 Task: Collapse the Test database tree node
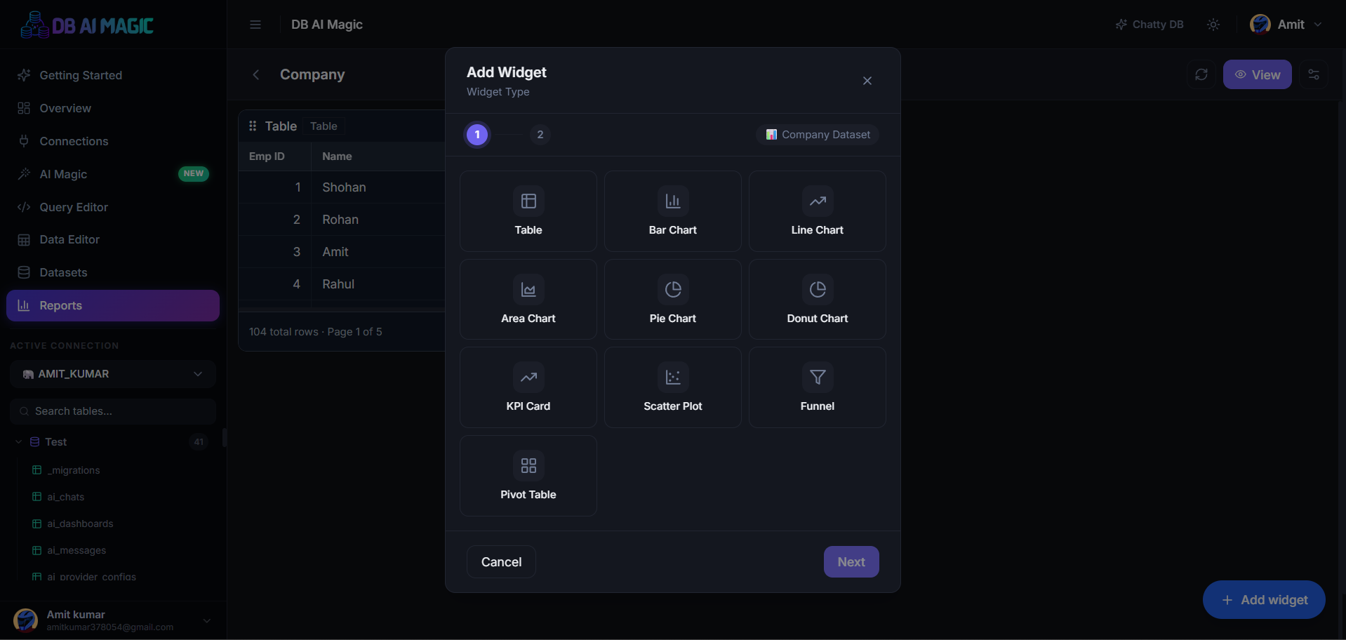19,442
